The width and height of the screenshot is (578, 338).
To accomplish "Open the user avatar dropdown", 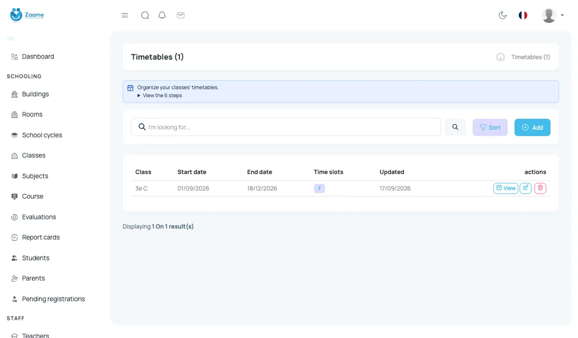I will point(552,15).
